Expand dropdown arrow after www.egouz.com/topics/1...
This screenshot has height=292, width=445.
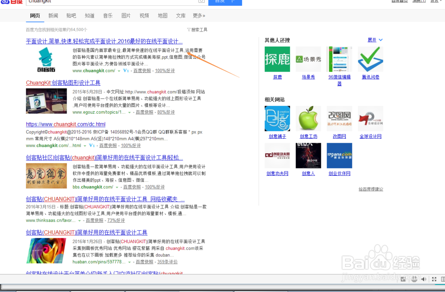pos(129,112)
